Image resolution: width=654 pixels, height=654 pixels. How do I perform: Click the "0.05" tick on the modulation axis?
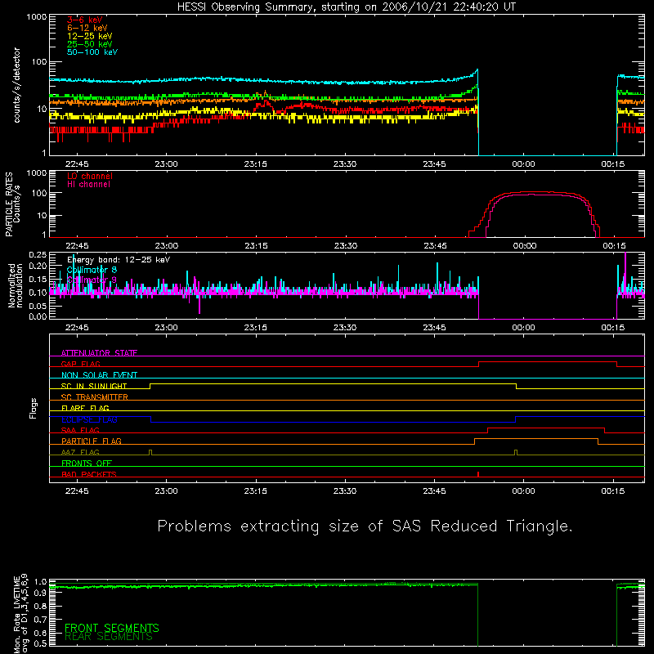38,306
